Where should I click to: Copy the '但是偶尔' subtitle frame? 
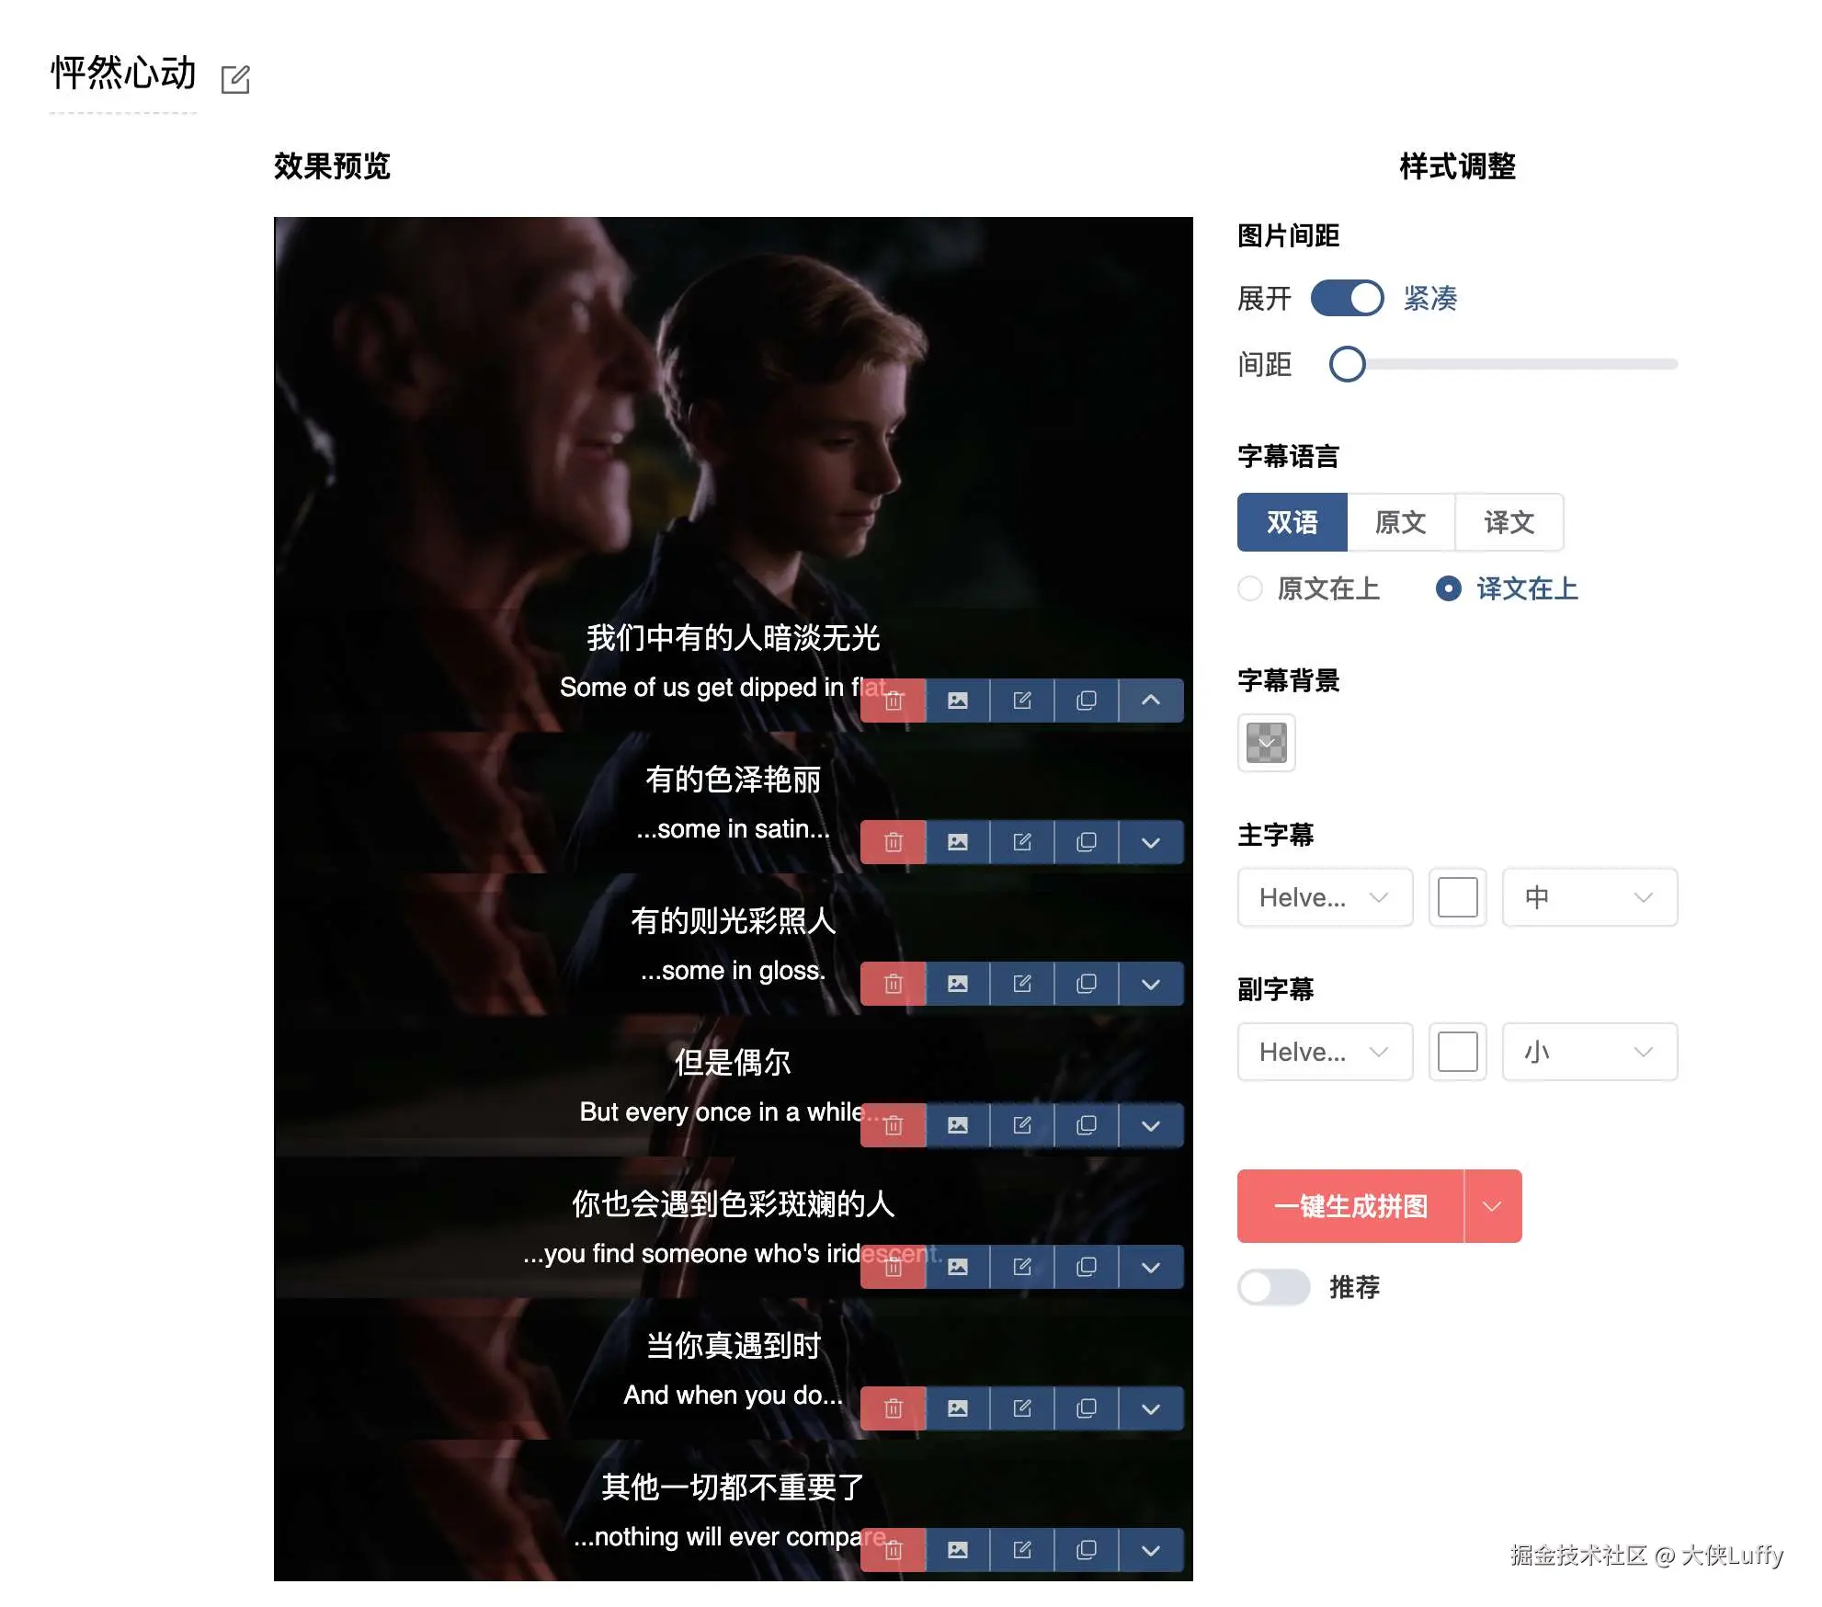point(1087,1126)
